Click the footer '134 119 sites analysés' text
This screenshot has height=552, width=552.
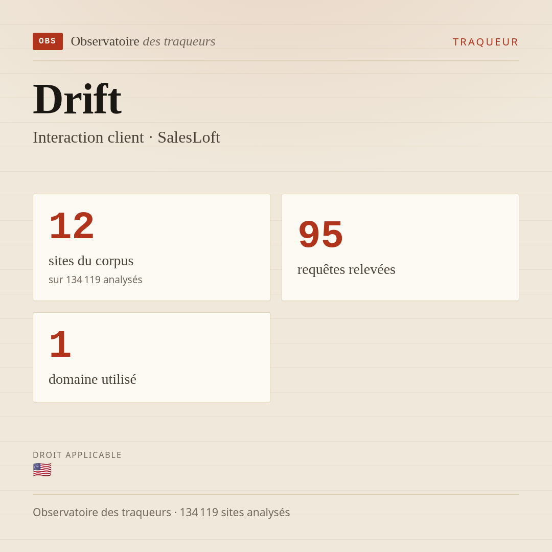[x=235, y=512]
